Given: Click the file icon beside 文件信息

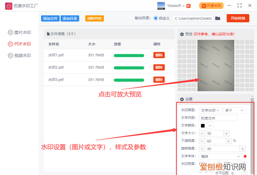Looking at the screenshot, I should 48,34.
